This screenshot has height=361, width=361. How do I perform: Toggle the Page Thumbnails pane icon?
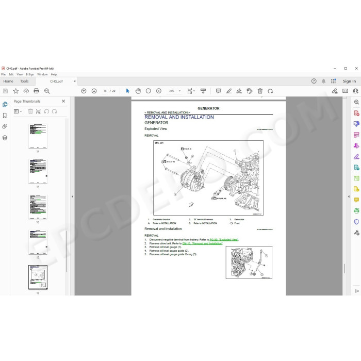(x=5, y=105)
